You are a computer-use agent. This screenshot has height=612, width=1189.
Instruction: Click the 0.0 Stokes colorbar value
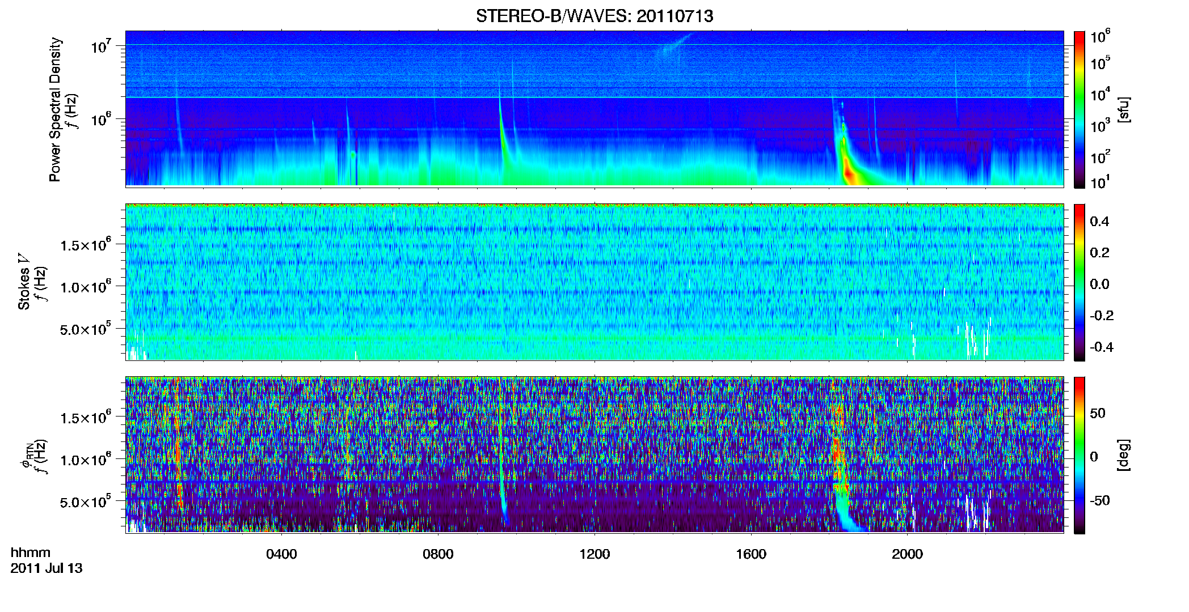1099,284
